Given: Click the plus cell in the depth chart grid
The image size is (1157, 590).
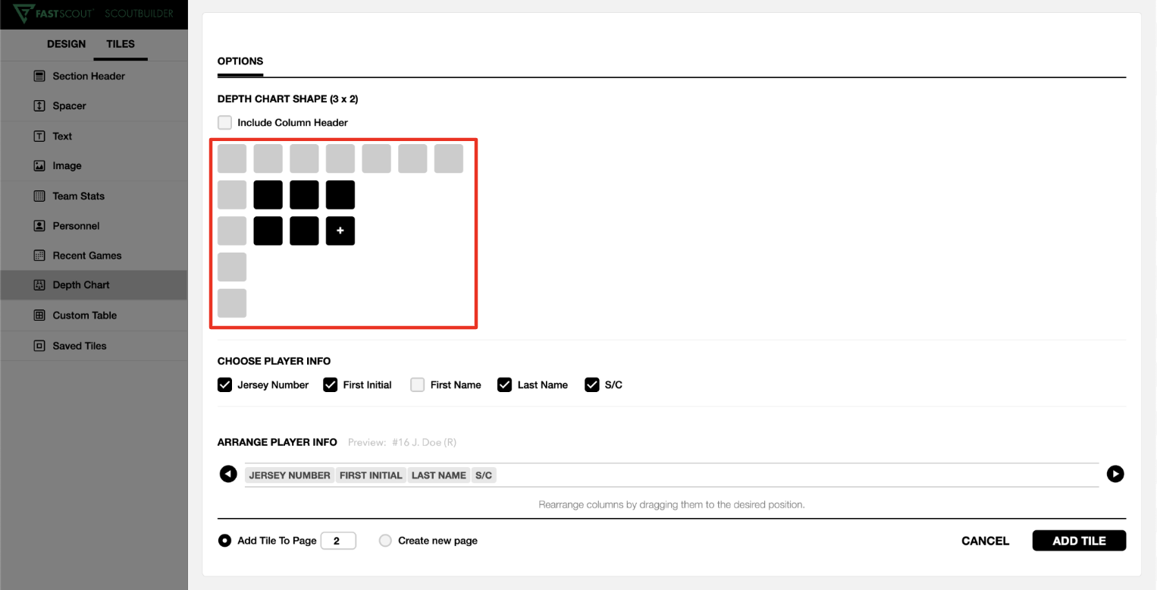Looking at the screenshot, I should tap(340, 231).
